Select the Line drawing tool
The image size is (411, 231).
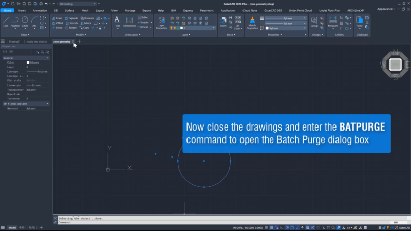coord(6,21)
